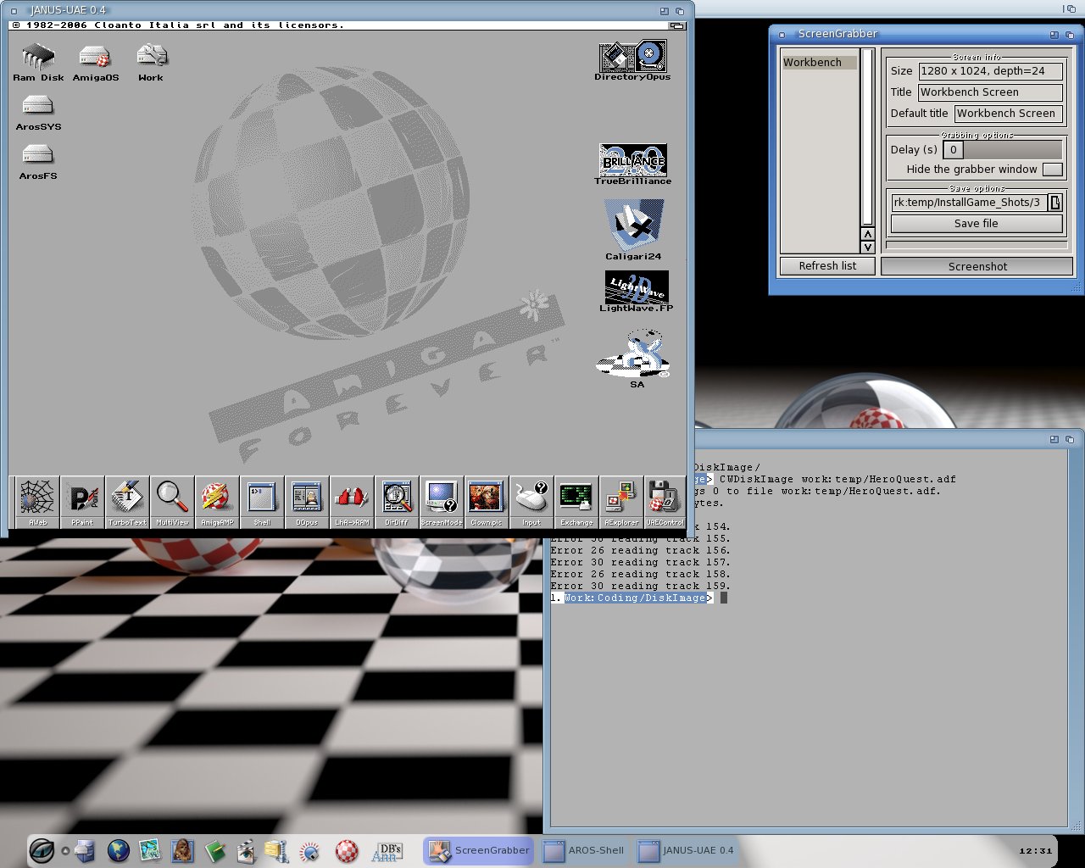The image size is (1085, 868).
Task: Open the Ram Disk volume icon
Action: 38,58
